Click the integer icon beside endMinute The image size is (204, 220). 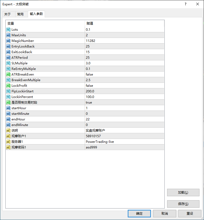(8, 125)
